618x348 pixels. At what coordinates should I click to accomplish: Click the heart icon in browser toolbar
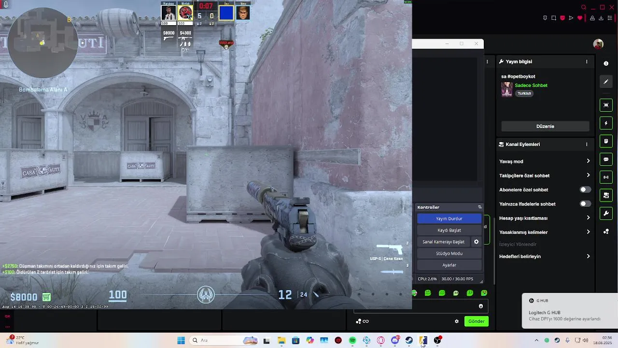click(x=580, y=18)
